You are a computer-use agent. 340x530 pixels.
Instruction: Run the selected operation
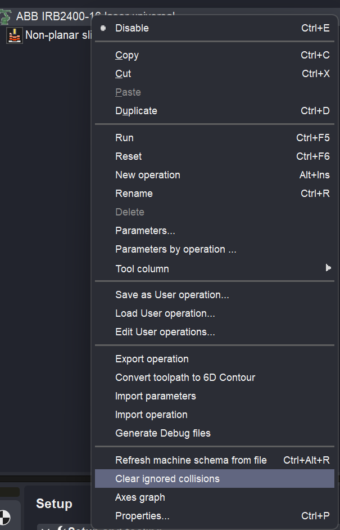click(124, 138)
